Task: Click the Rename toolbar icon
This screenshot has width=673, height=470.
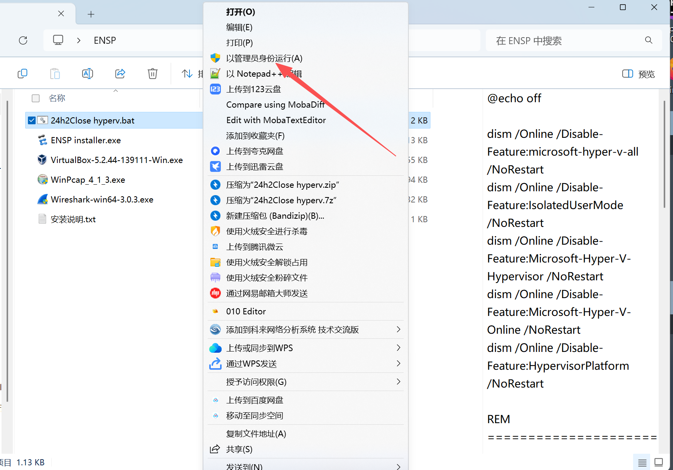Action: coord(88,74)
